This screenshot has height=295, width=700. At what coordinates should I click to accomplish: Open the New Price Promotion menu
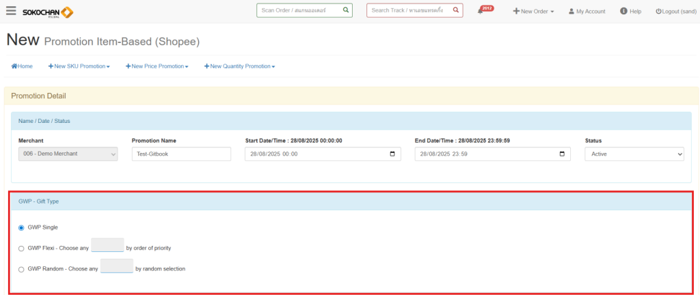click(157, 66)
